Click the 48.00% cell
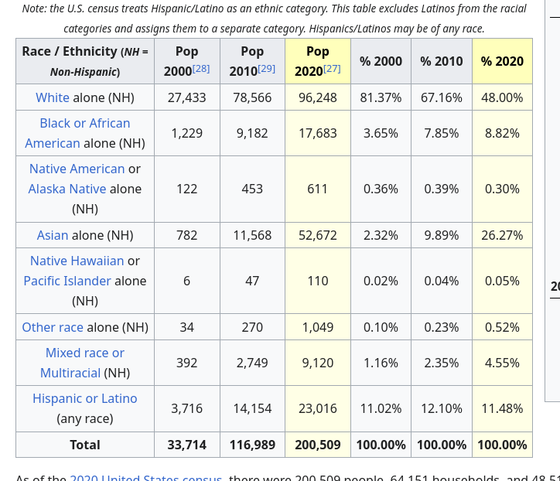Screen dimensions: 560x481 pyautogui.click(x=502, y=97)
